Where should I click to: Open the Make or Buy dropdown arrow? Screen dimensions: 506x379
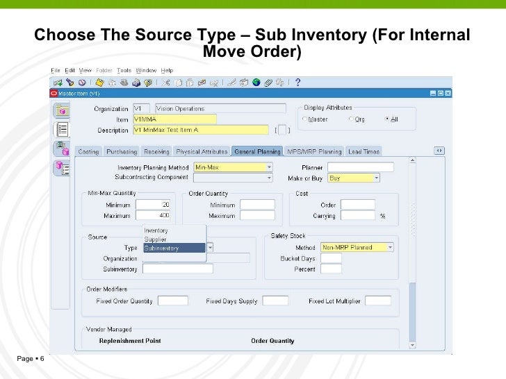click(376, 178)
